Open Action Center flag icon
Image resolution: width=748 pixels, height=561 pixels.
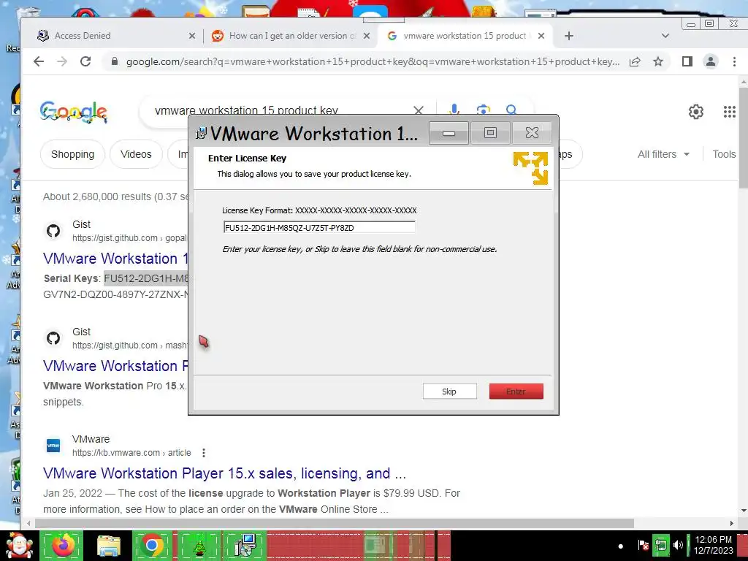pyautogui.click(x=644, y=545)
